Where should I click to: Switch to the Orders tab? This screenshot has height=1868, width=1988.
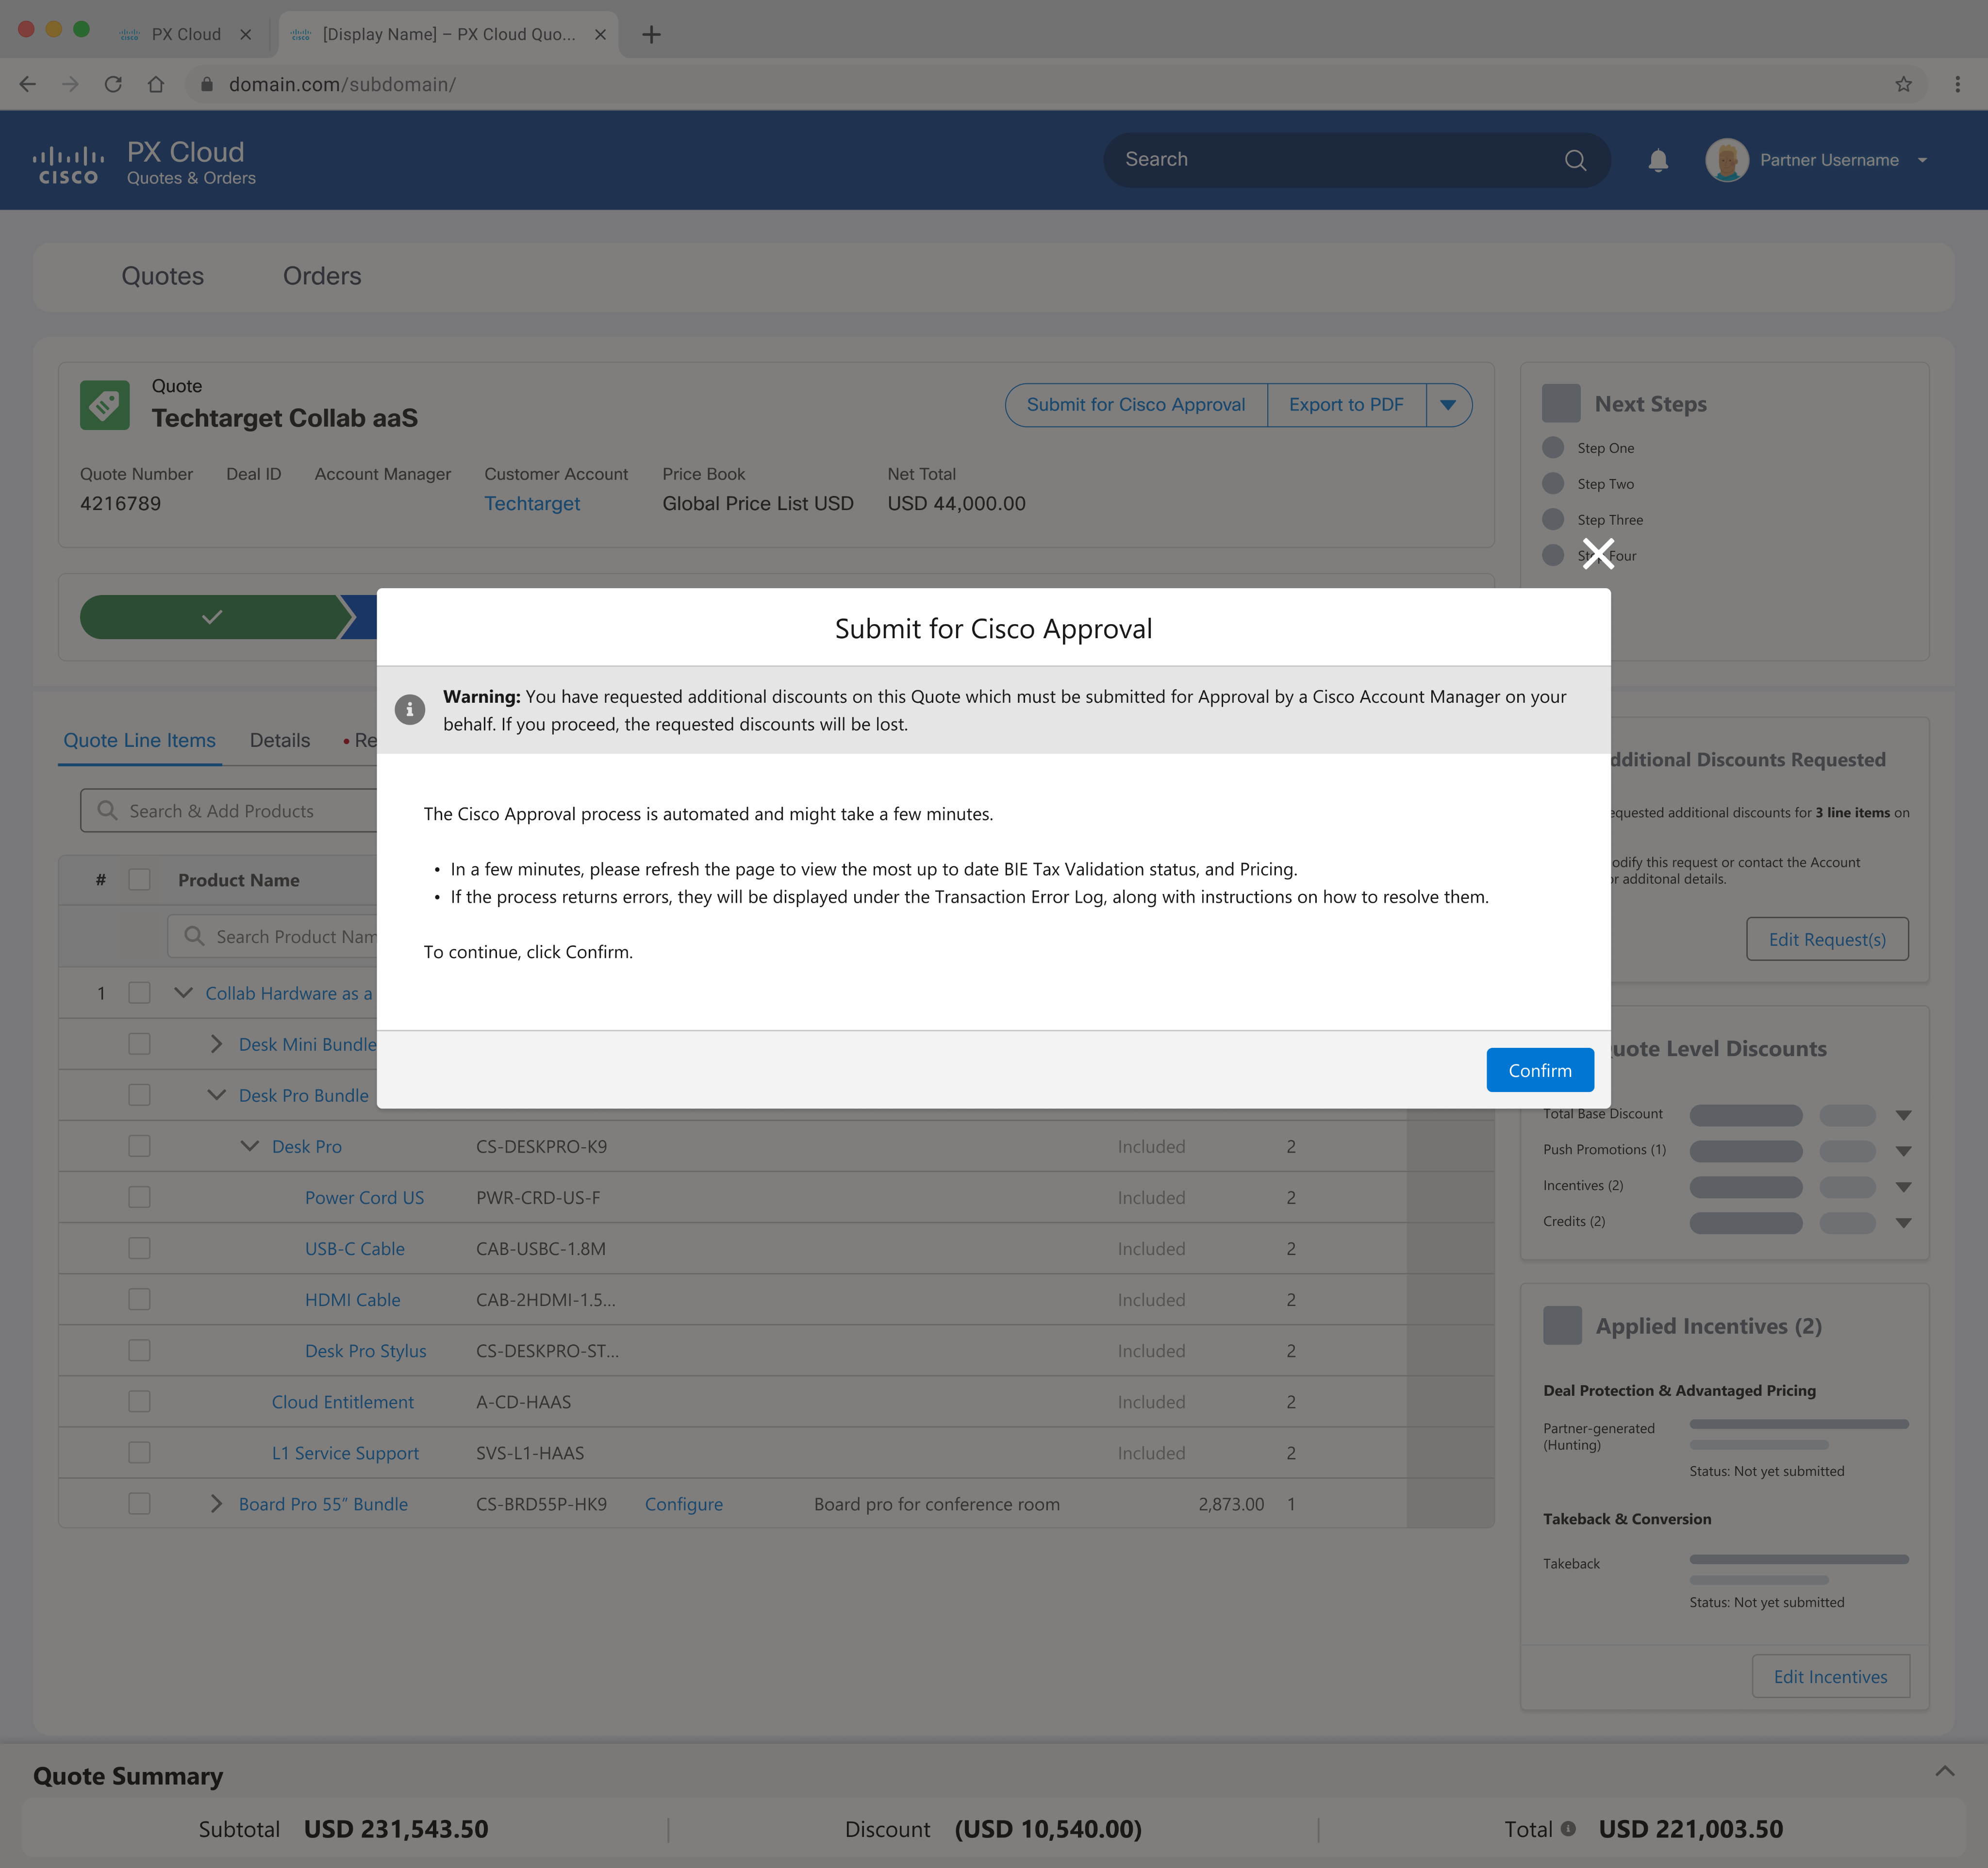pyautogui.click(x=322, y=276)
